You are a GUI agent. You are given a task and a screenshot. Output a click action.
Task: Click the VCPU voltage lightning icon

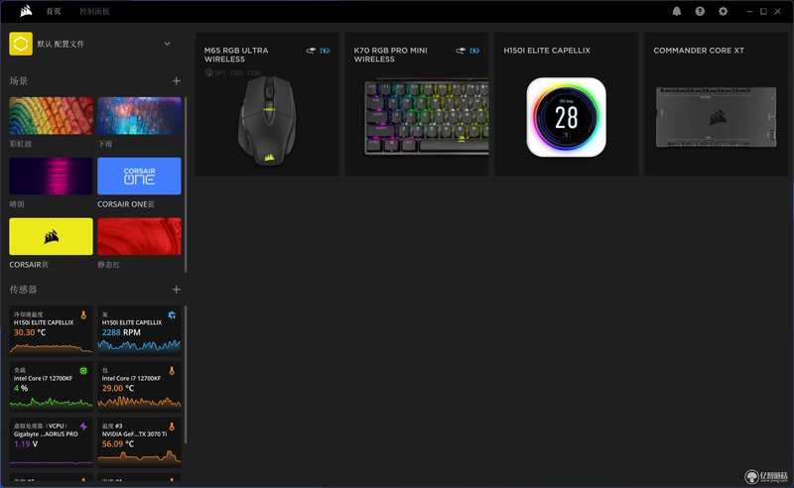point(83,427)
